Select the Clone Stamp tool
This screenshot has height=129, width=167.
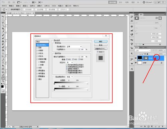pos(3,41)
